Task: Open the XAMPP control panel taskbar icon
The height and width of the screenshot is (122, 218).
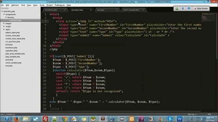Action: point(131,119)
